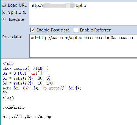The width and height of the screenshot is (137, 125).
Task: Click the http://flag0.com/a.php output text
Action: coord(27,117)
